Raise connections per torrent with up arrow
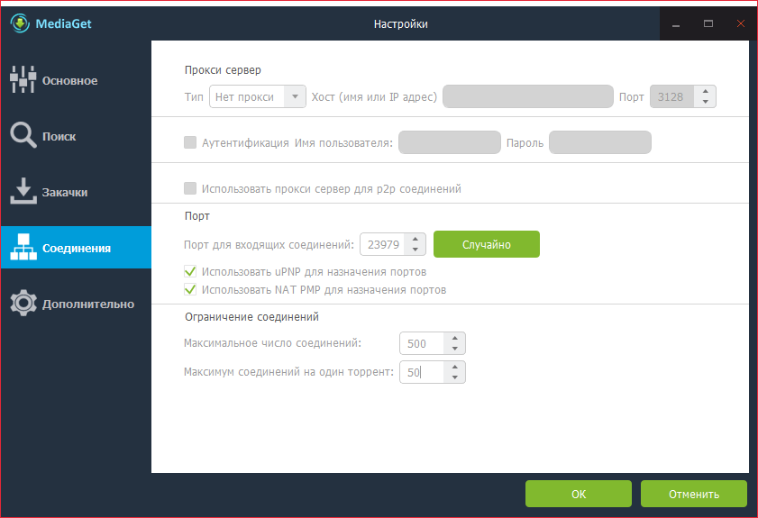The width and height of the screenshot is (758, 518). pos(455,368)
